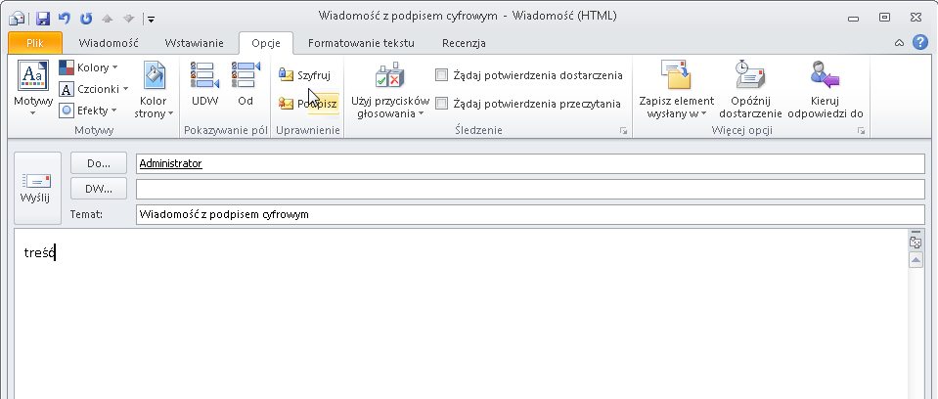Click the Redo icon in quick access toolbar
This screenshot has height=399, width=938.
86,18
